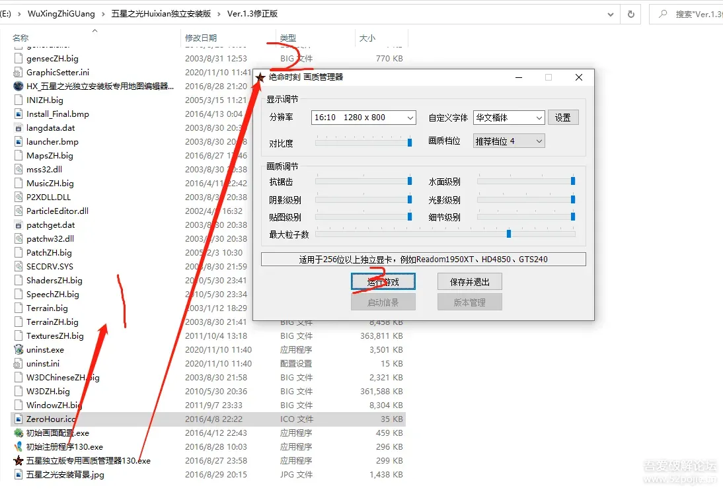Expand the address bar history dropdown
The image size is (723, 490).
pos(611,15)
